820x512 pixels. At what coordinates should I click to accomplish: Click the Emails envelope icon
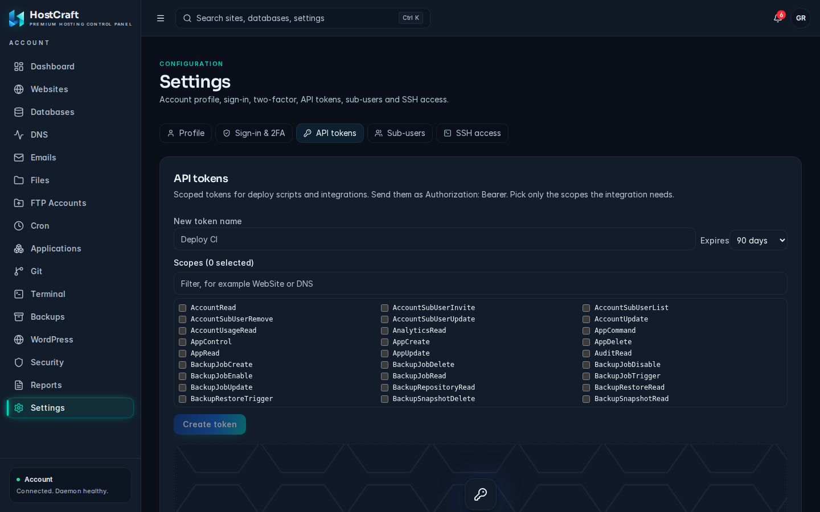pos(19,158)
